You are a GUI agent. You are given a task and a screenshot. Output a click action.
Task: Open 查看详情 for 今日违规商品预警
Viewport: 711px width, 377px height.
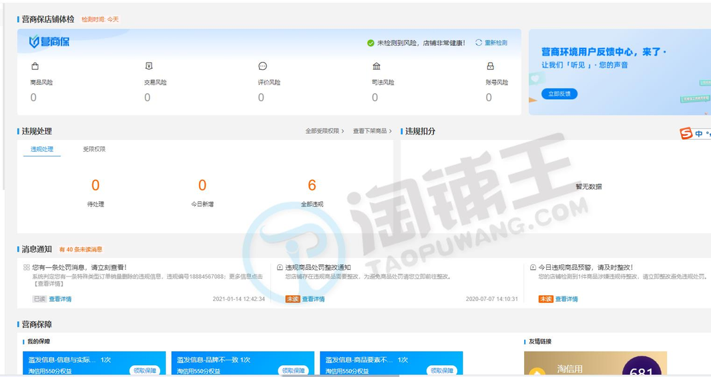(x=566, y=298)
